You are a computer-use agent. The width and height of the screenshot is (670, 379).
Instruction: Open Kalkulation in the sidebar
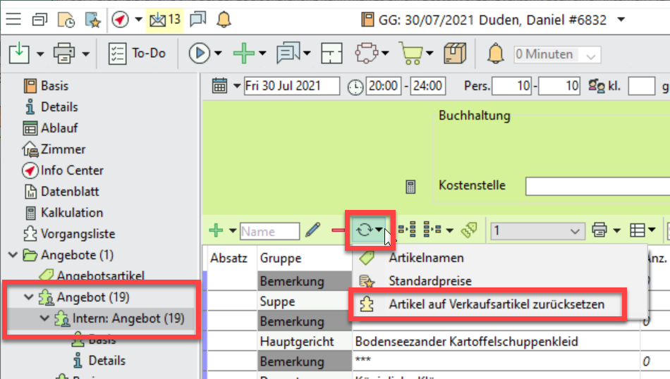point(71,213)
